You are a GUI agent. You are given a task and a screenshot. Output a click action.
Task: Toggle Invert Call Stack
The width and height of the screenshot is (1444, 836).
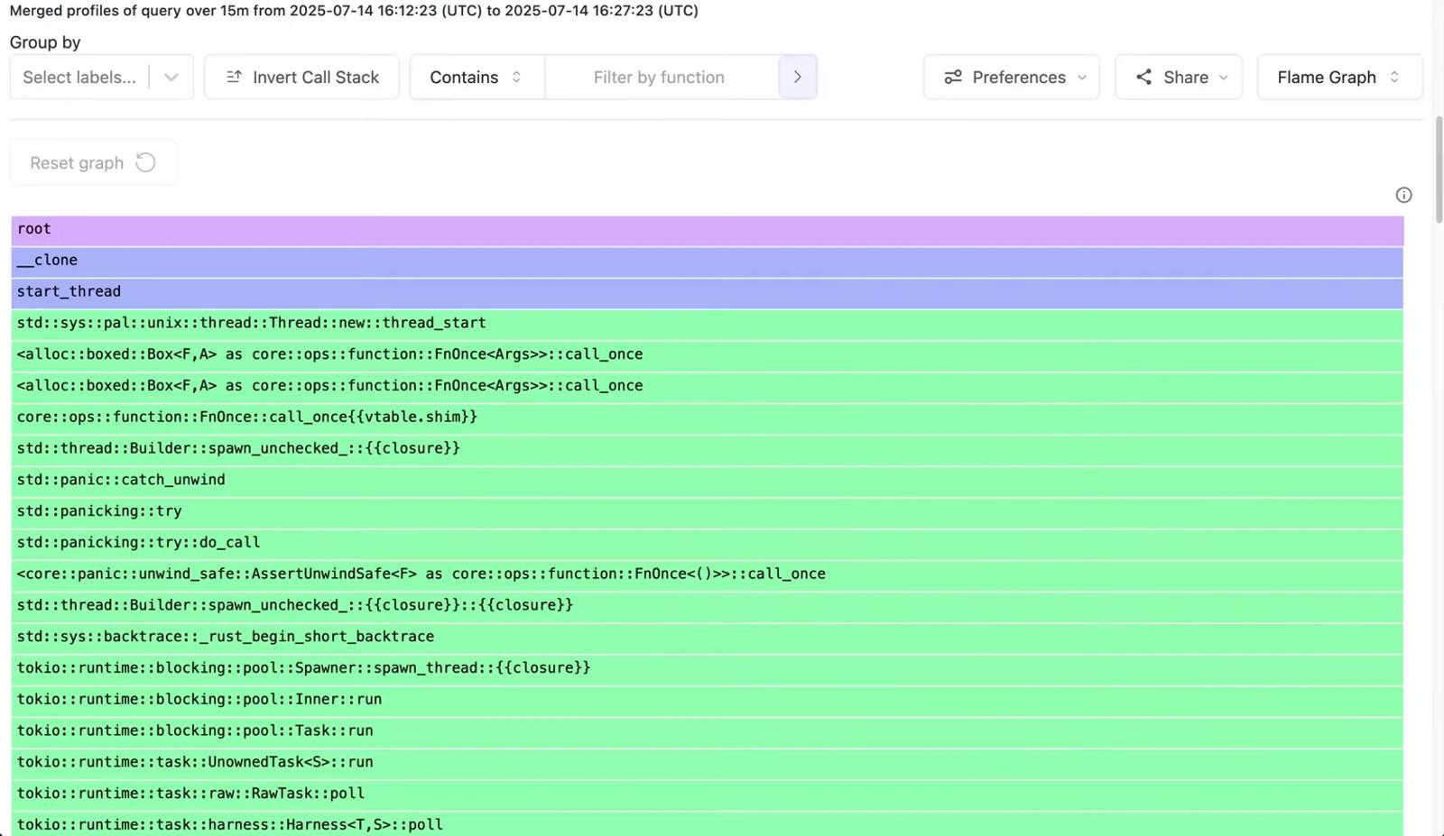coord(301,77)
